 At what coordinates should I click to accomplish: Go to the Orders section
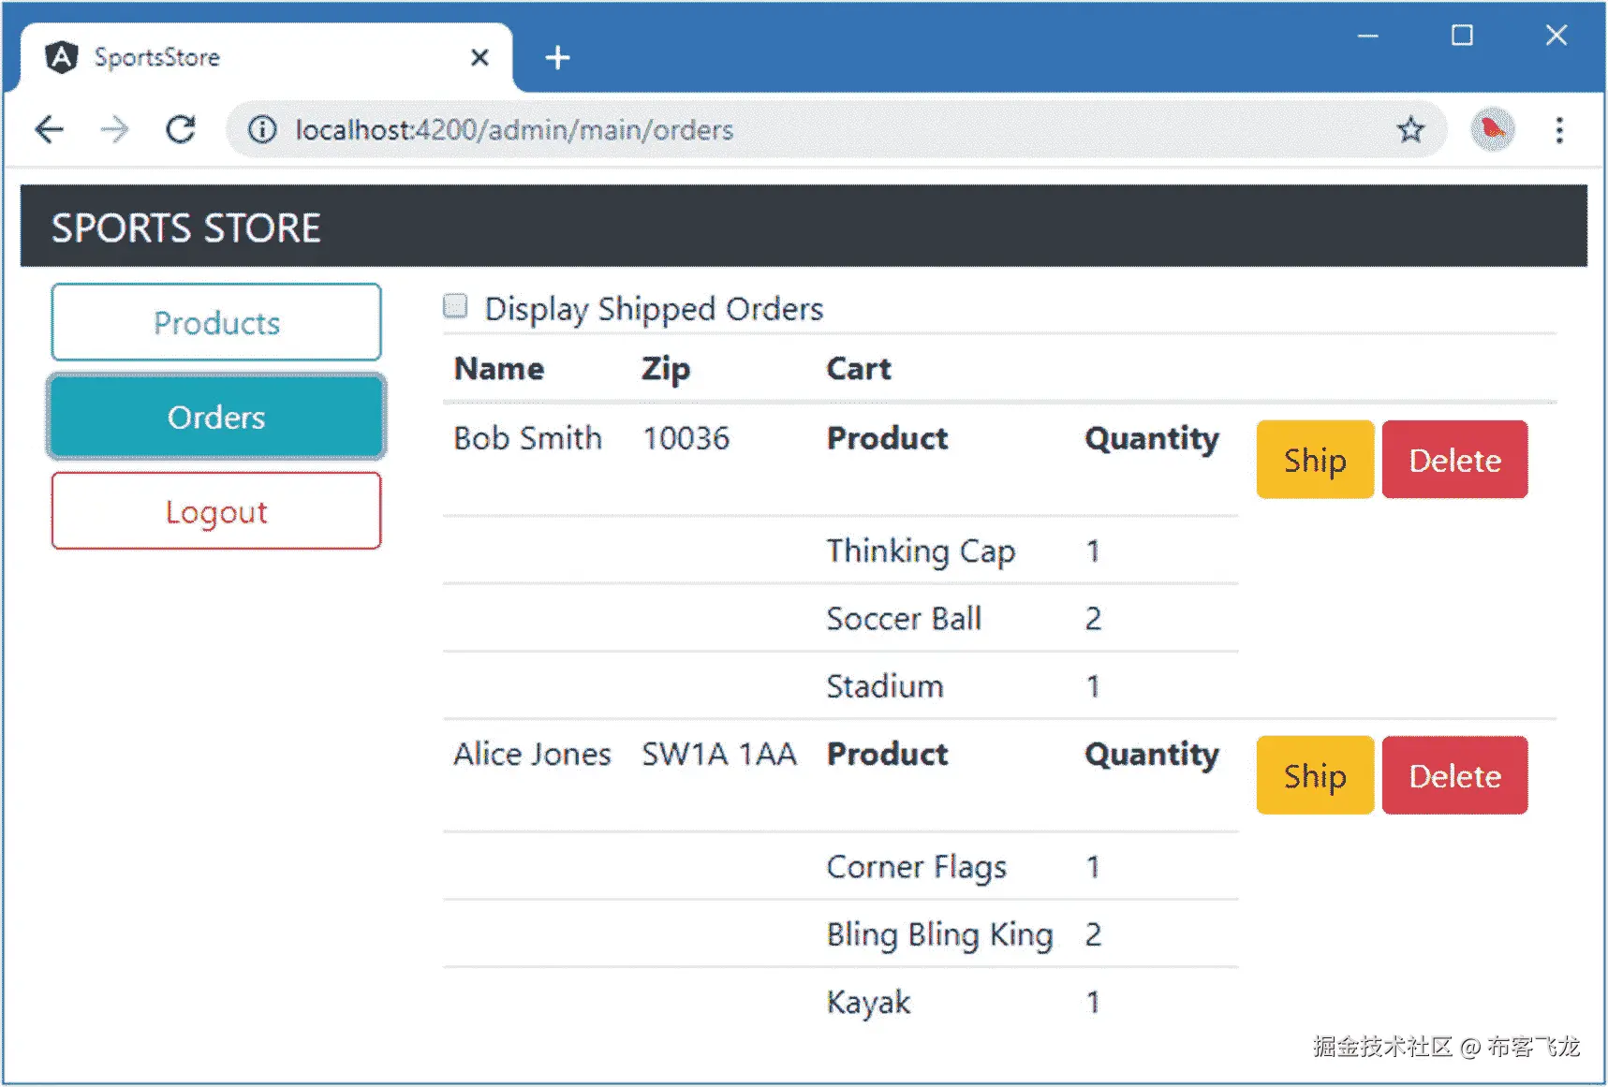pos(216,418)
